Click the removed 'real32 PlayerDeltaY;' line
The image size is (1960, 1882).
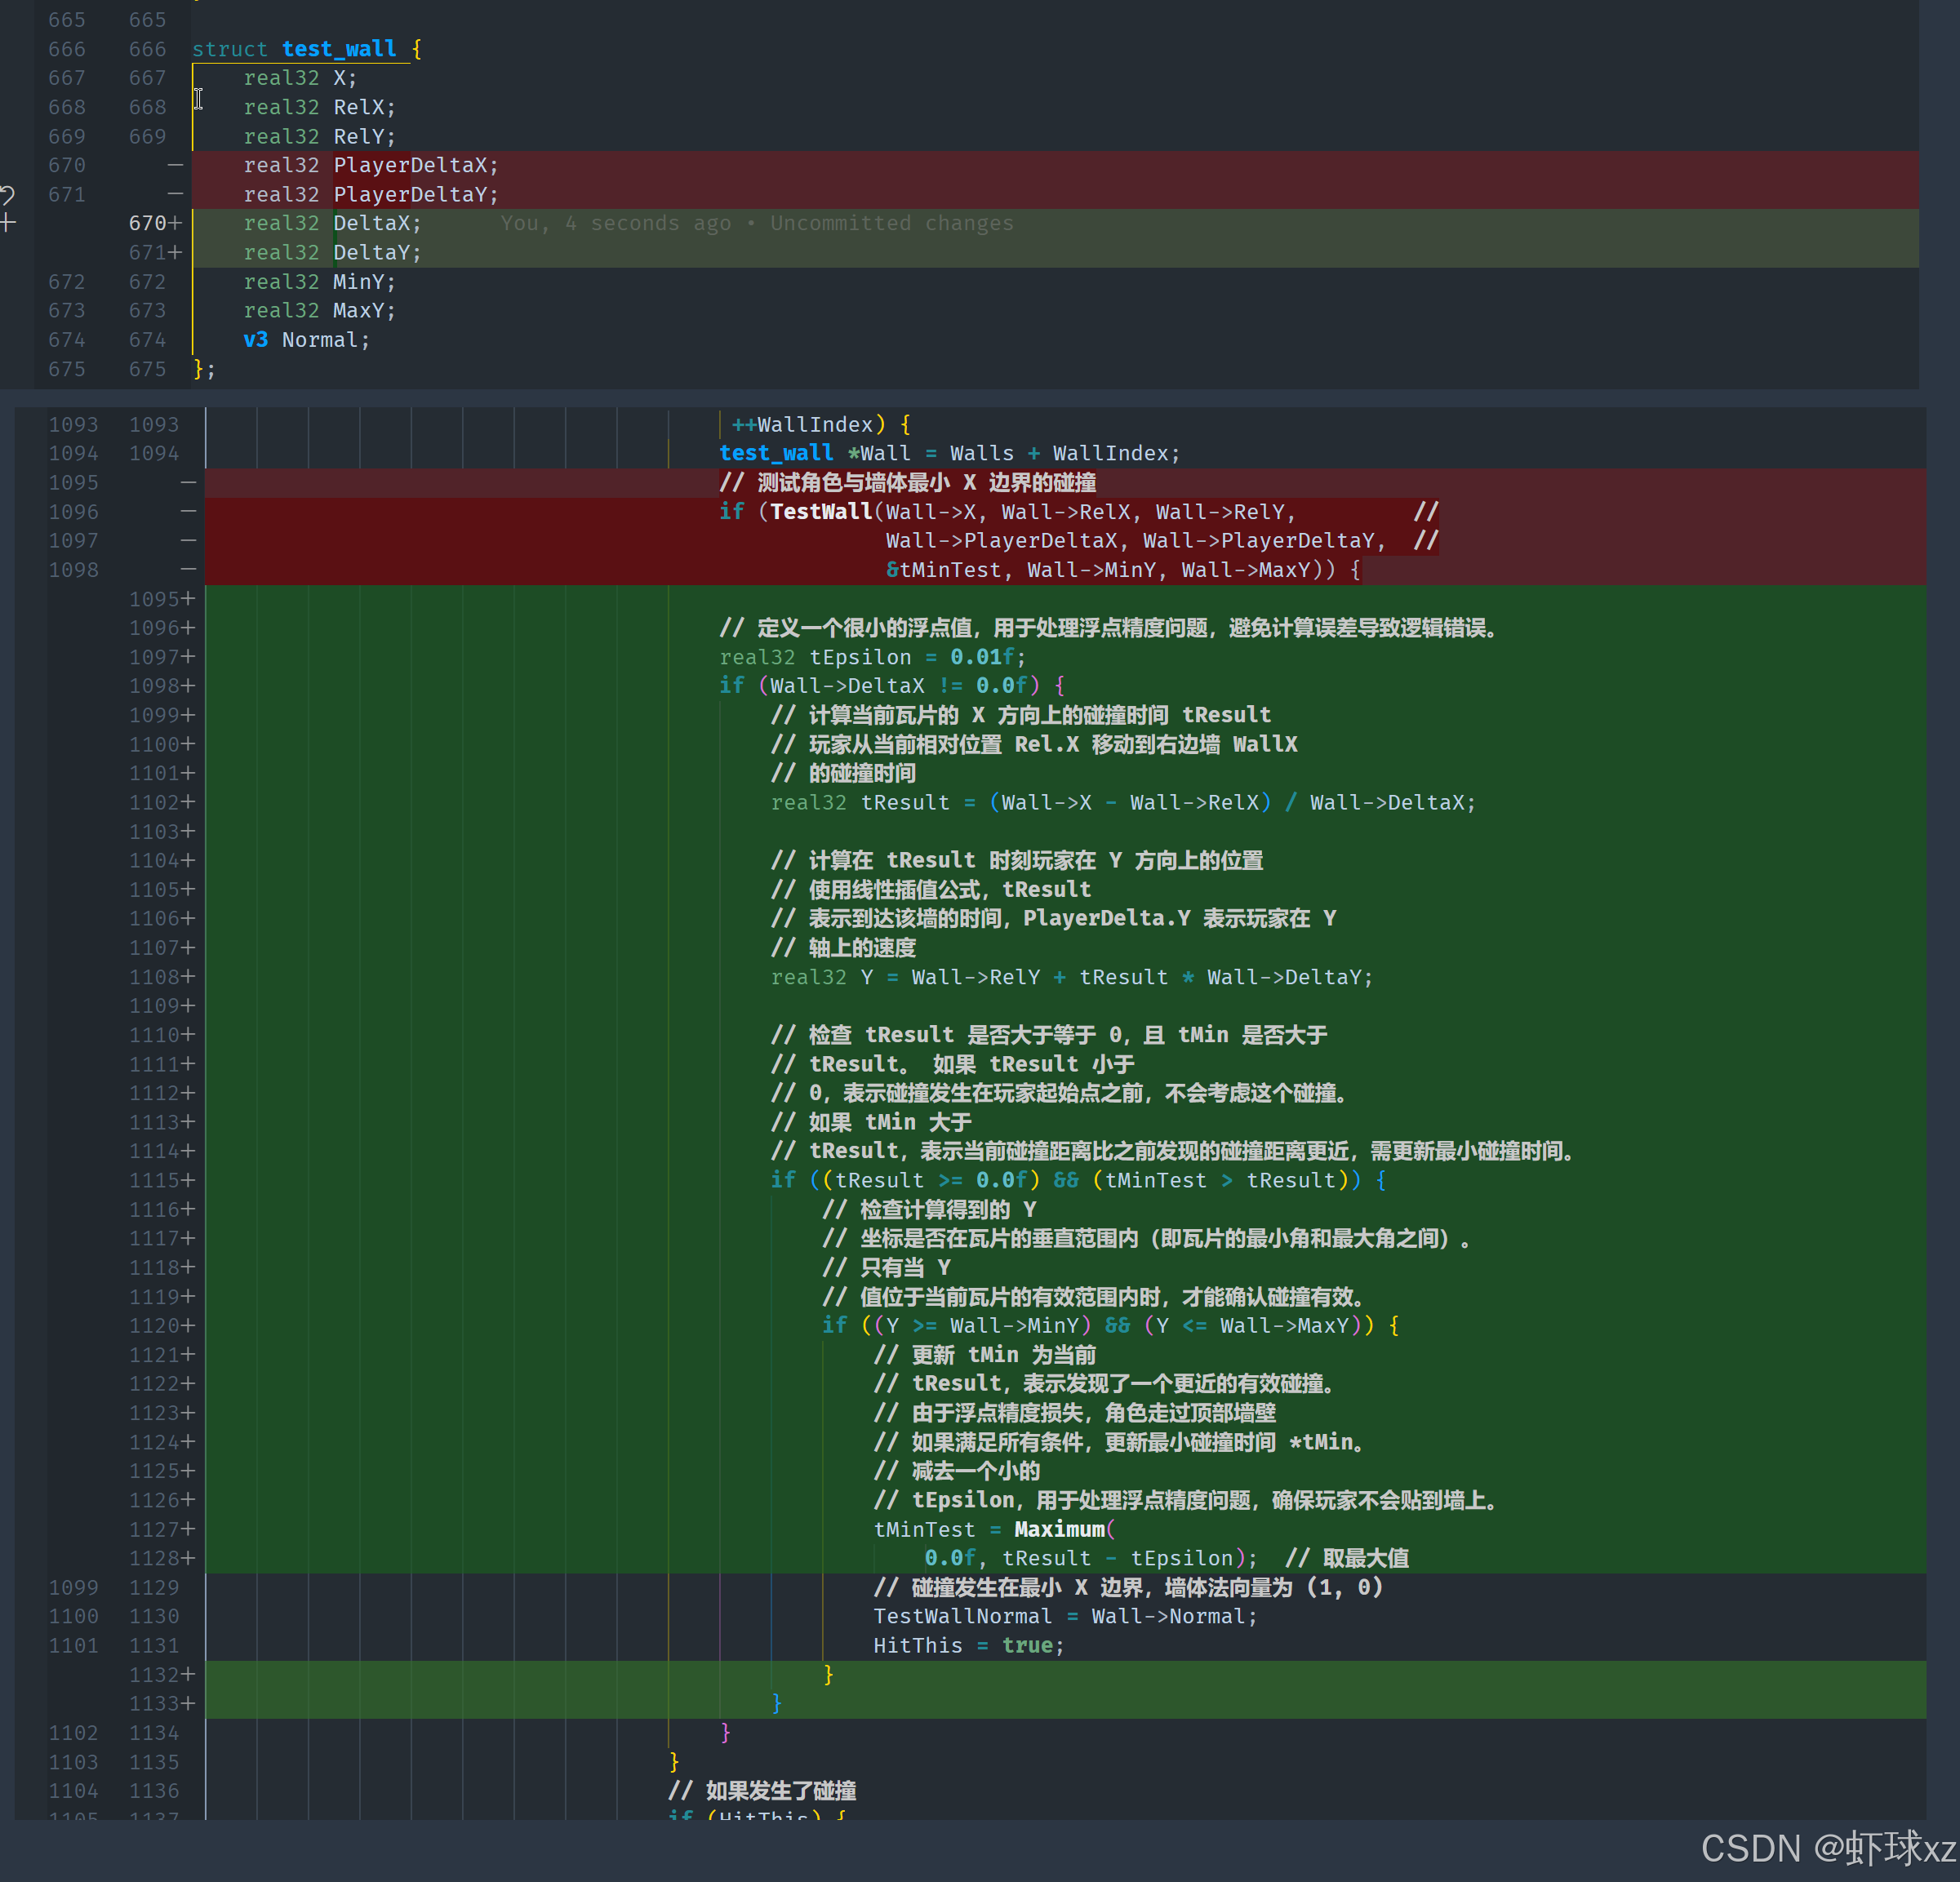click(x=371, y=194)
